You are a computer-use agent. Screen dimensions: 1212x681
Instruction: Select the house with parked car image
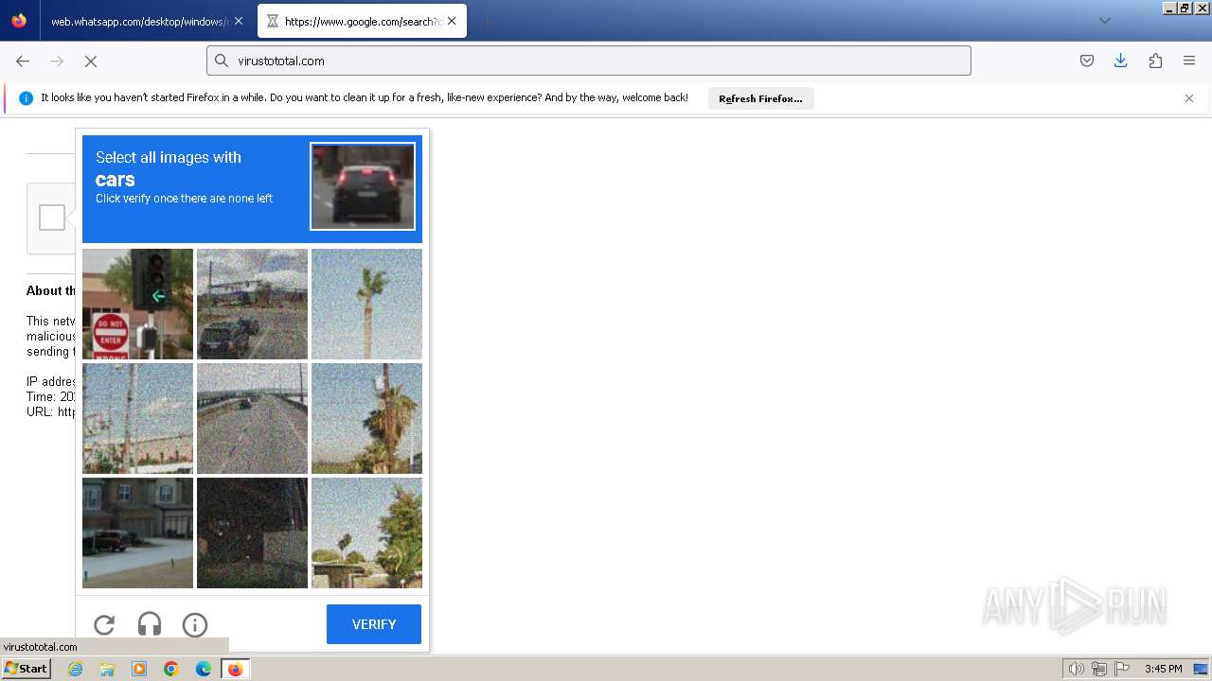(137, 533)
